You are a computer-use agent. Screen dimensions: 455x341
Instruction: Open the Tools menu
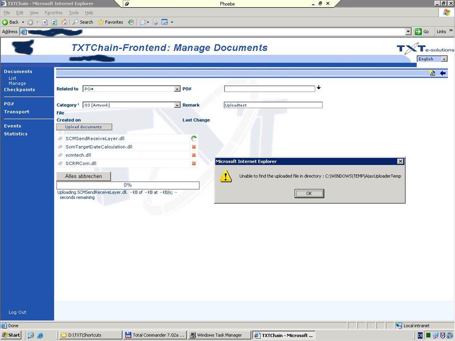point(74,13)
